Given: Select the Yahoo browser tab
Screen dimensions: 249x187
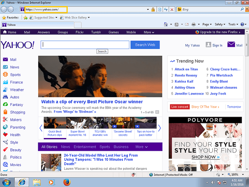Looking at the screenshot, I should point(38,25).
